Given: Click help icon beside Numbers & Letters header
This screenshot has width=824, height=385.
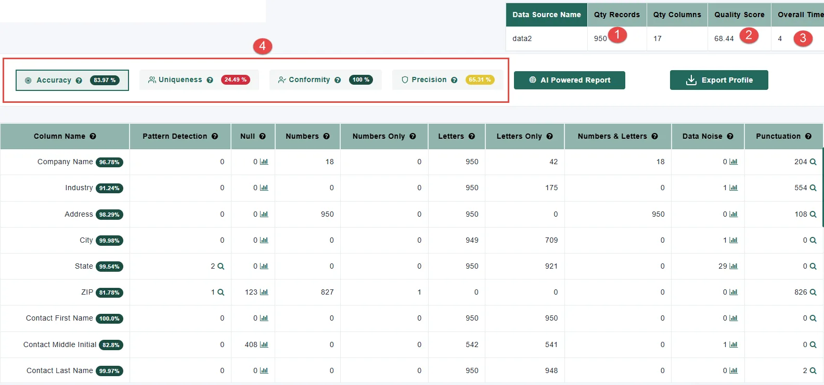Looking at the screenshot, I should coord(655,136).
